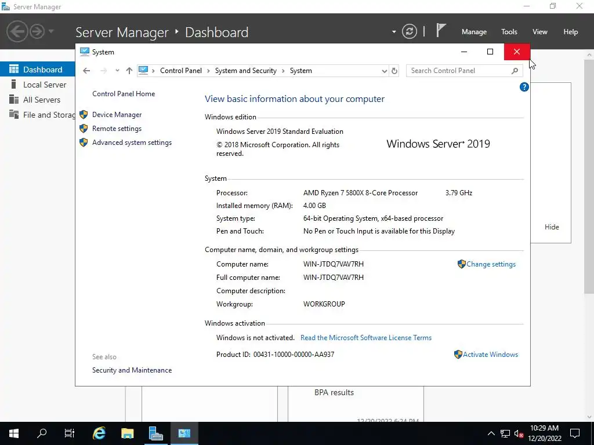Open the Help menu
The height and width of the screenshot is (445, 594).
571,32
